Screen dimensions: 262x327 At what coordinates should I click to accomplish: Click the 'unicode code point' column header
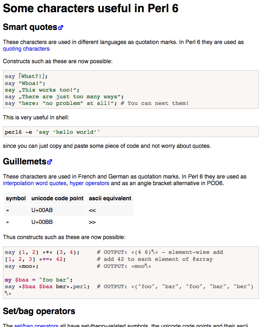coord(58,198)
